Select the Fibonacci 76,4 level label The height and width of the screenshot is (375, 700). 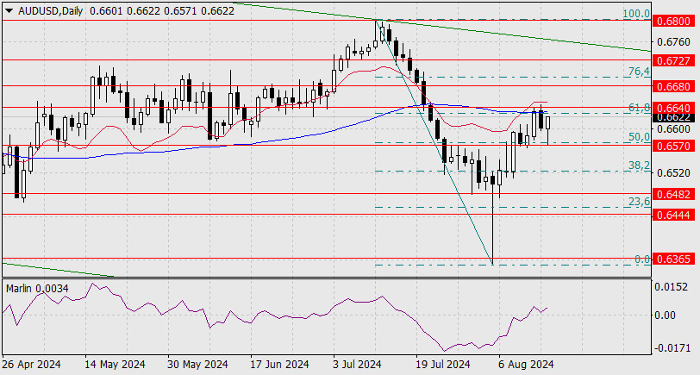tap(639, 72)
